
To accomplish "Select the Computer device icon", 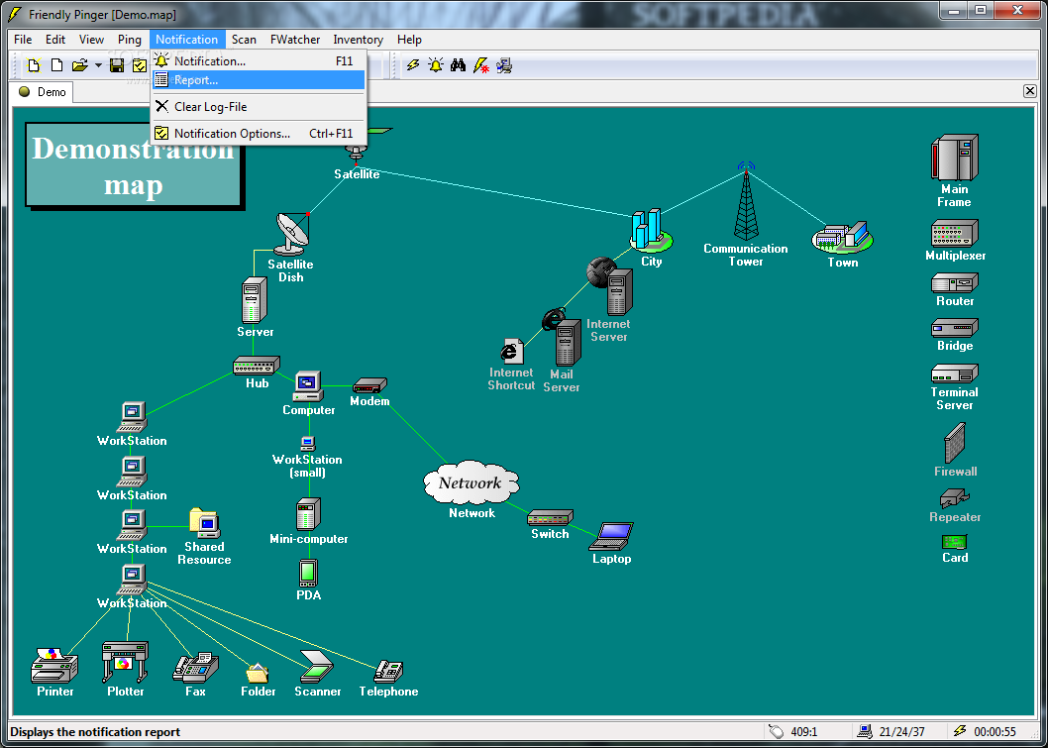I will point(307,385).
